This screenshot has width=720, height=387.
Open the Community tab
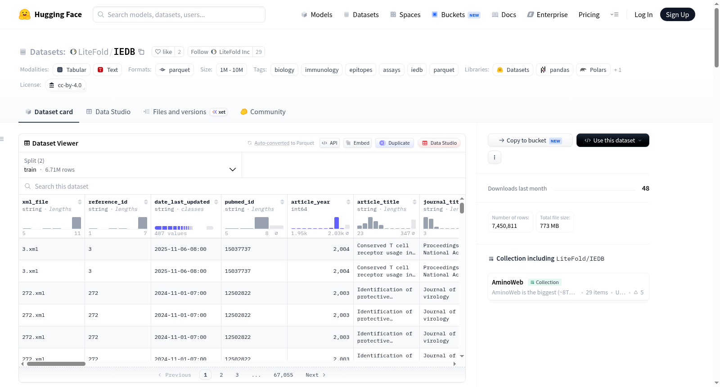(x=263, y=112)
